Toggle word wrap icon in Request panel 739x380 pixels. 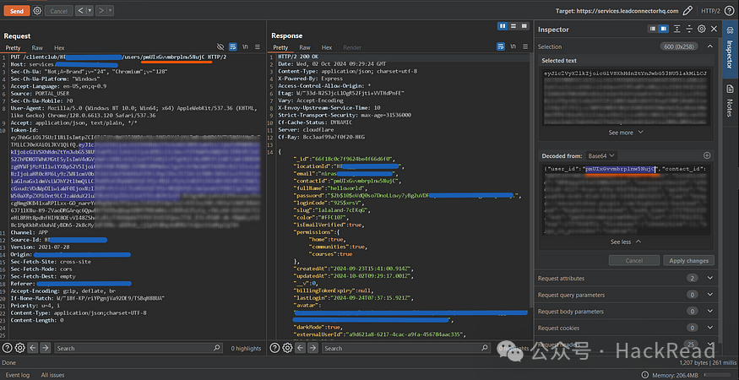[x=233, y=48]
